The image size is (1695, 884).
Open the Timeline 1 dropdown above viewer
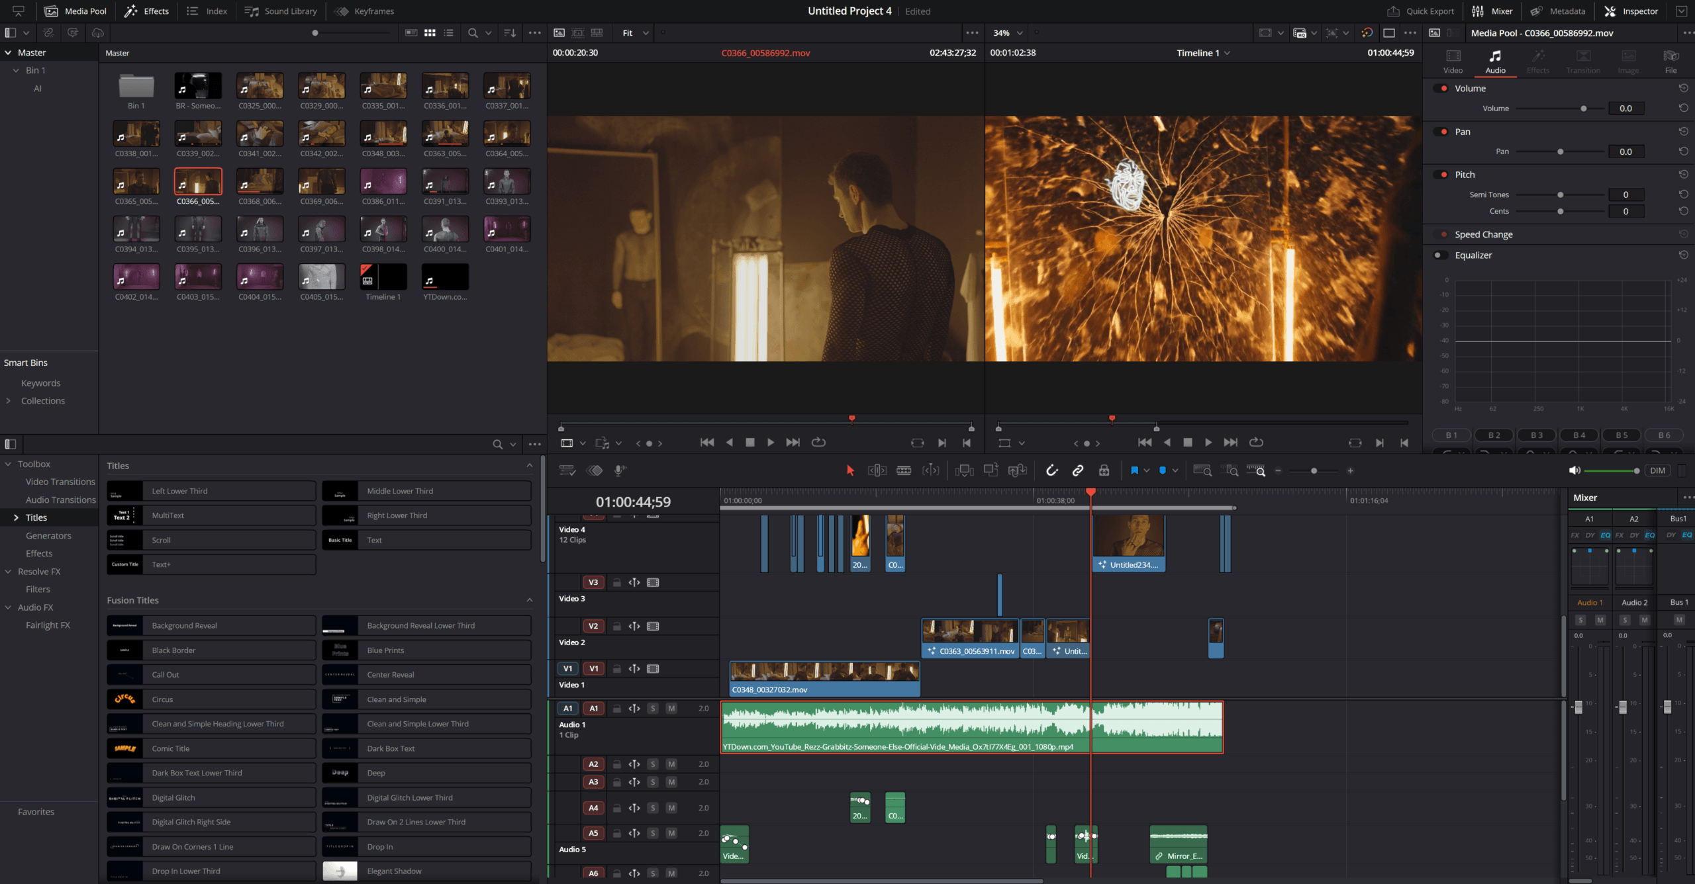click(1203, 52)
